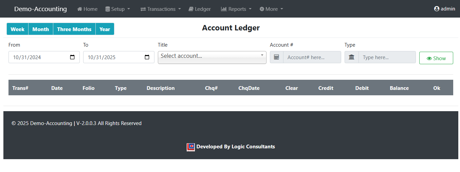
Task: Click the calculator icon beside Account# field
Action: pos(276,57)
